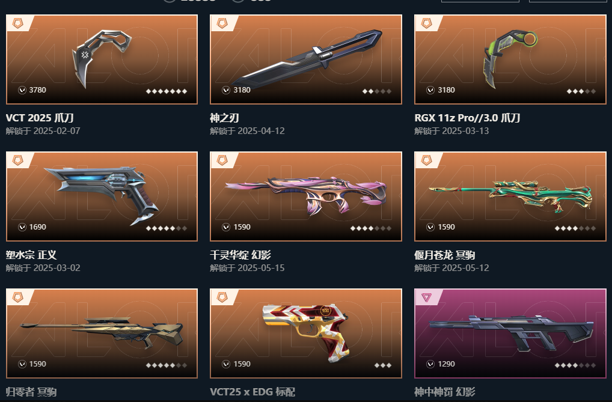Viewport: 612px width, 402px height.
Task: Click the tier badge on 偃月苍龙 card
Action: click(x=426, y=160)
